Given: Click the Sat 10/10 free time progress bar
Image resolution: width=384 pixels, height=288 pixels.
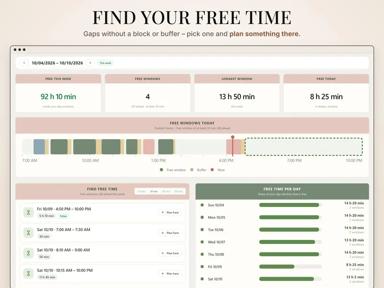Looking at the screenshot, I should [x=290, y=279].
